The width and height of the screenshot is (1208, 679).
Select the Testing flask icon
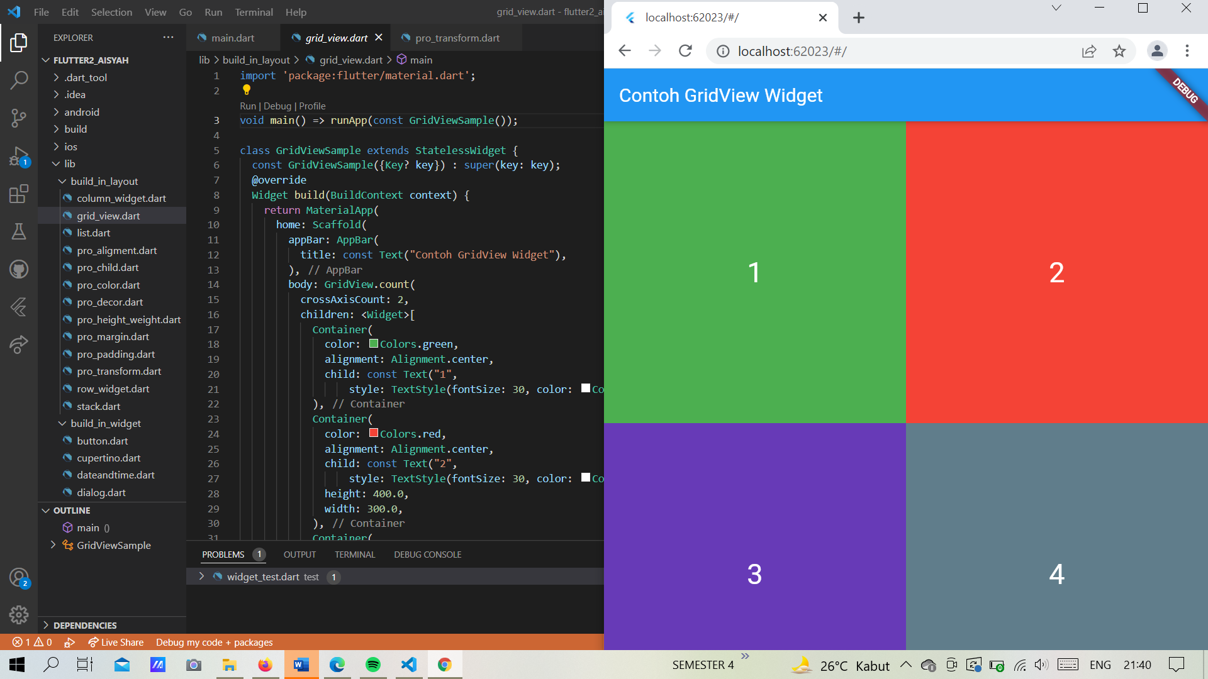(x=19, y=231)
